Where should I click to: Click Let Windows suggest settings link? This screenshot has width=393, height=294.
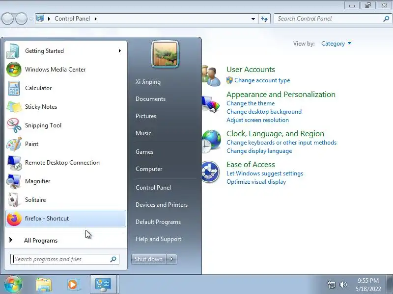(x=265, y=173)
